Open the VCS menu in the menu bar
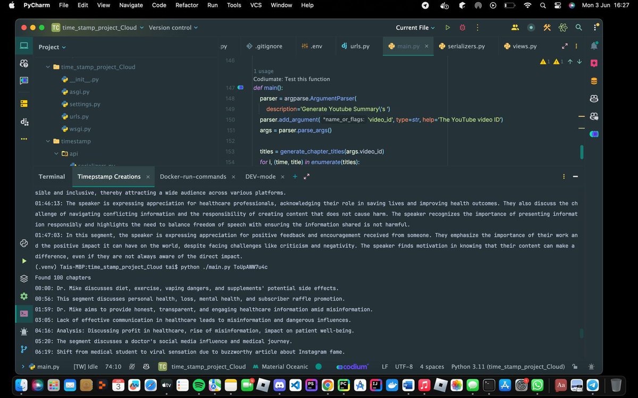Viewport: 638px width, 398px height. coord(256,5)
